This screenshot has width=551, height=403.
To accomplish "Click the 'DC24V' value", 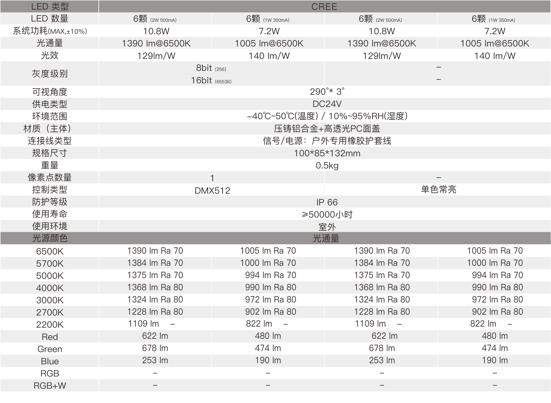I will (x=327, y=104).
